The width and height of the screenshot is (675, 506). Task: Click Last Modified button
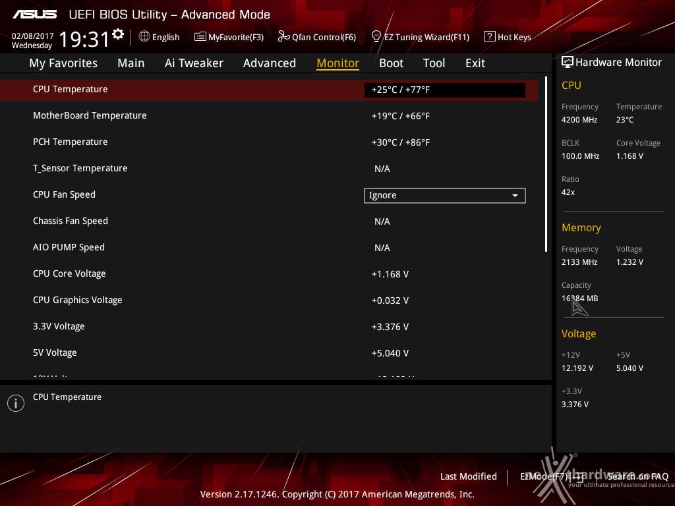coord(469,476)
